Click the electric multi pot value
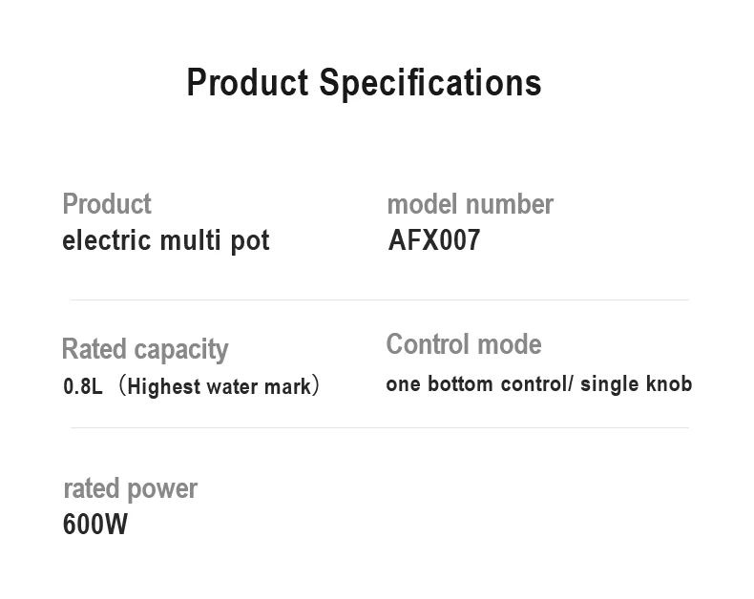The height and width of the screenshot is (599, 754). coord(165,240)
